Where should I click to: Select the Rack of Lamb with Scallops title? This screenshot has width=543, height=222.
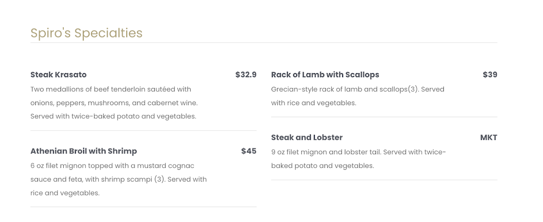325,74
